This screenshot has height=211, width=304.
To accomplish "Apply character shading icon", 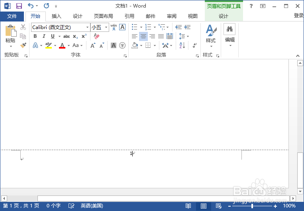I will coord(114,45).
